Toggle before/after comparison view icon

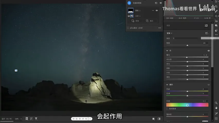click(159, 119)
